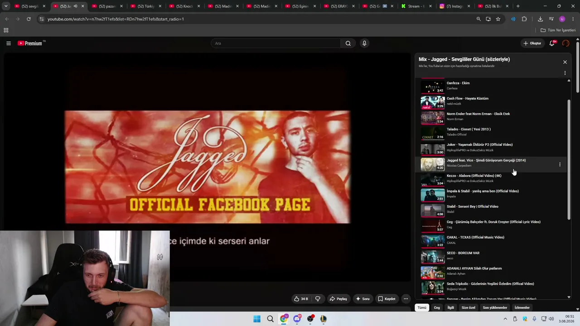Close the Mix playlist panel

click(565, 62)
